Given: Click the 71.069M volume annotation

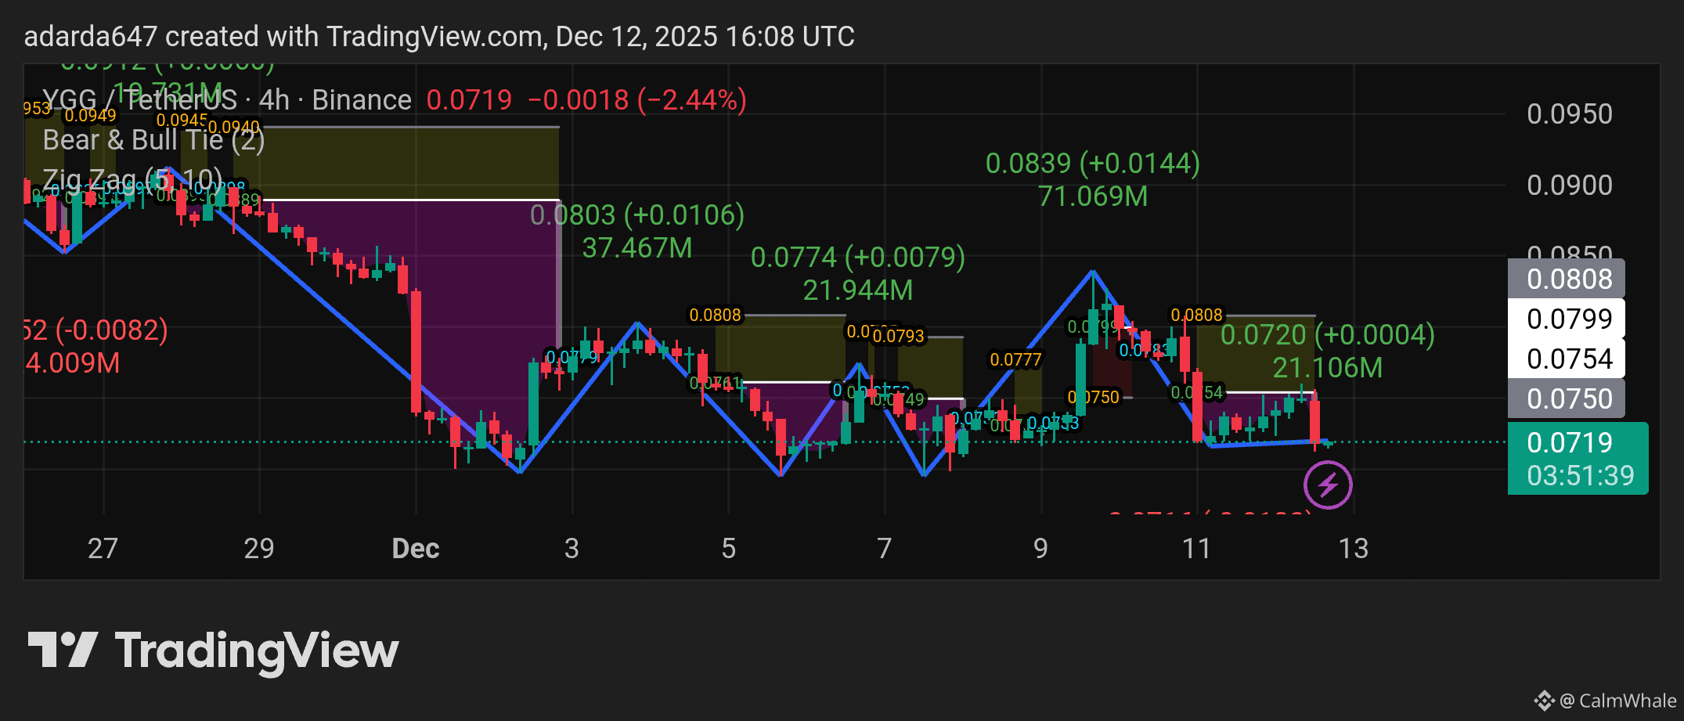Looking at the screenshot, I should 1093,196.
